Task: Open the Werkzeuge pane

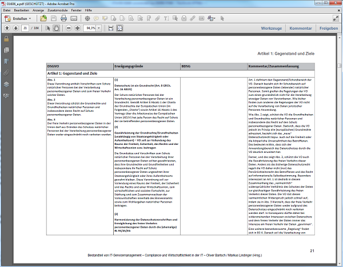Action: [x=271, y=28]
